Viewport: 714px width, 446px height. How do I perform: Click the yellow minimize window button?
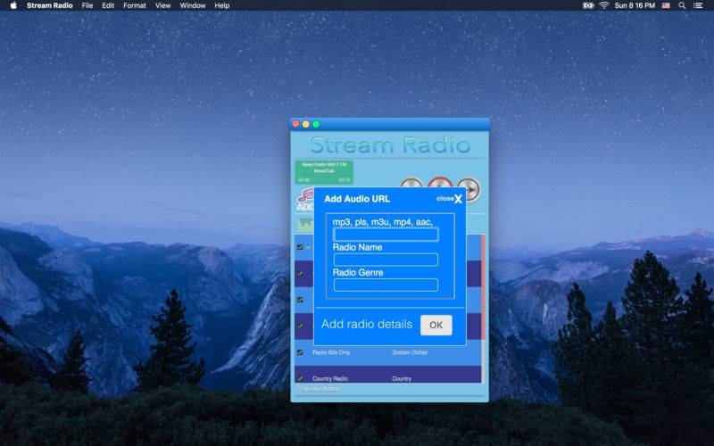pyautogui.click(x=306, y=124)
